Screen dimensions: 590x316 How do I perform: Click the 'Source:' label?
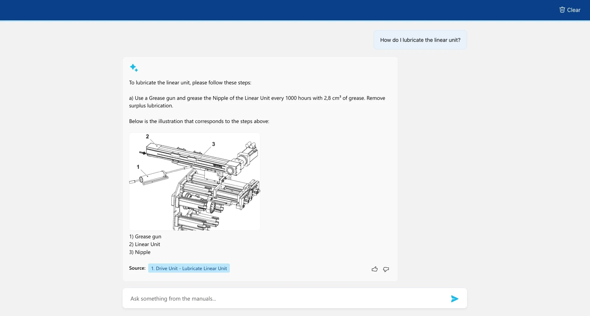[137, 268]
